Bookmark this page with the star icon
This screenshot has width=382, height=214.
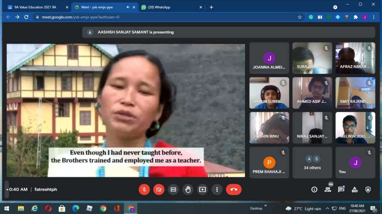pyautogui.click(x=300, y=17)
